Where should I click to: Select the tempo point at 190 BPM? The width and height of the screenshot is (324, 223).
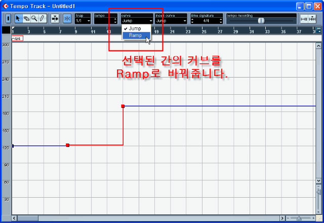click(x=123, y=106)
